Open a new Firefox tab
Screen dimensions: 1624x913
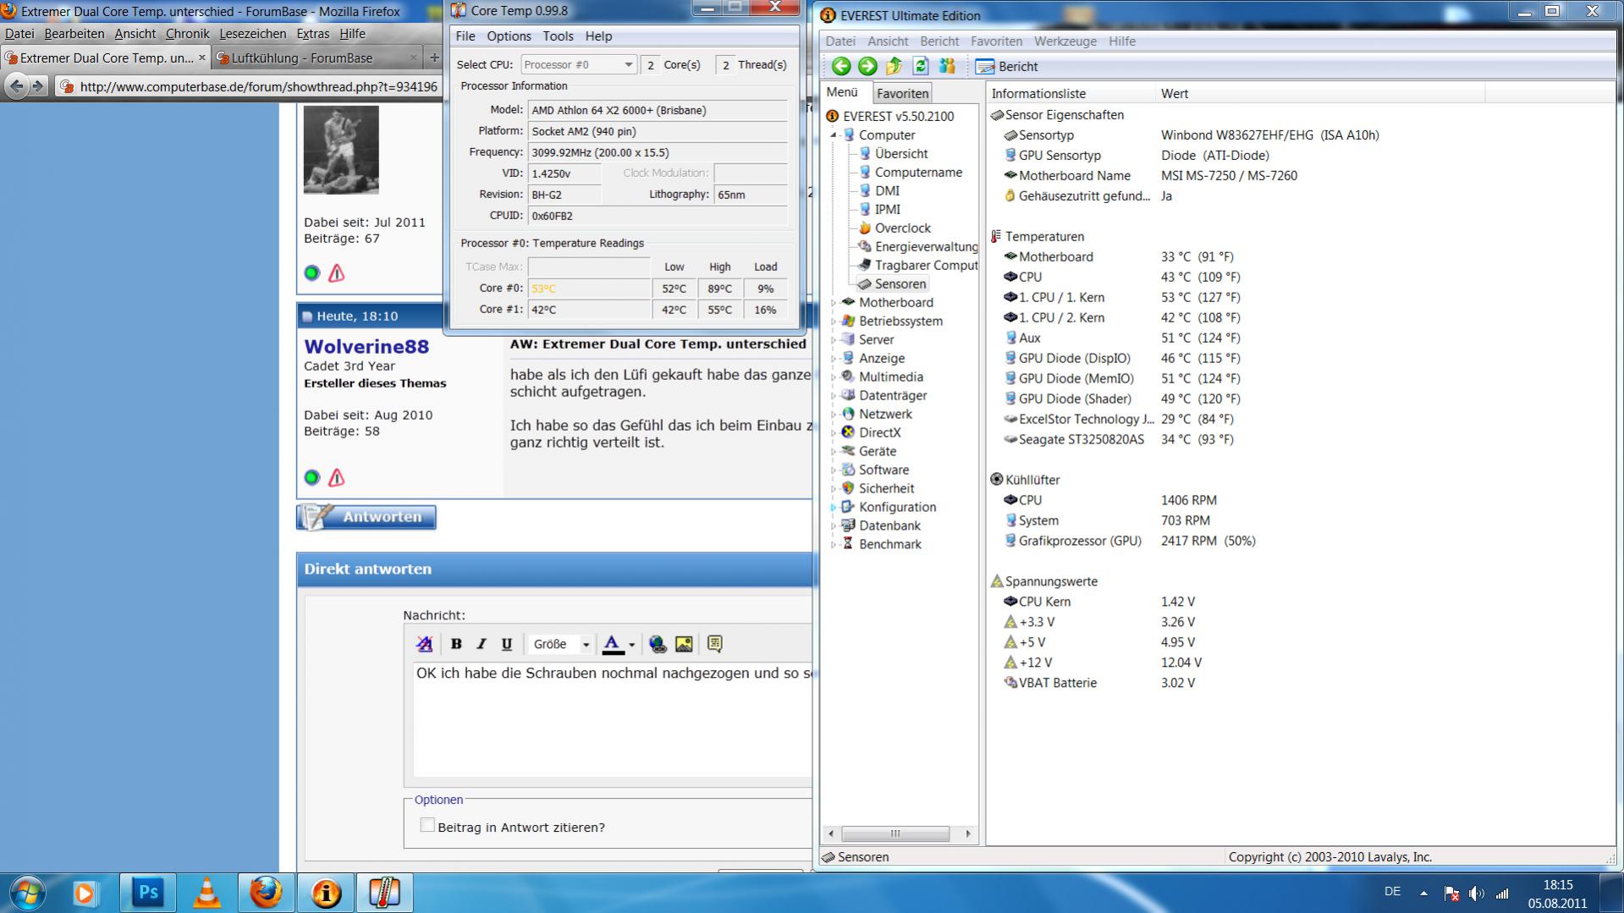434,58
